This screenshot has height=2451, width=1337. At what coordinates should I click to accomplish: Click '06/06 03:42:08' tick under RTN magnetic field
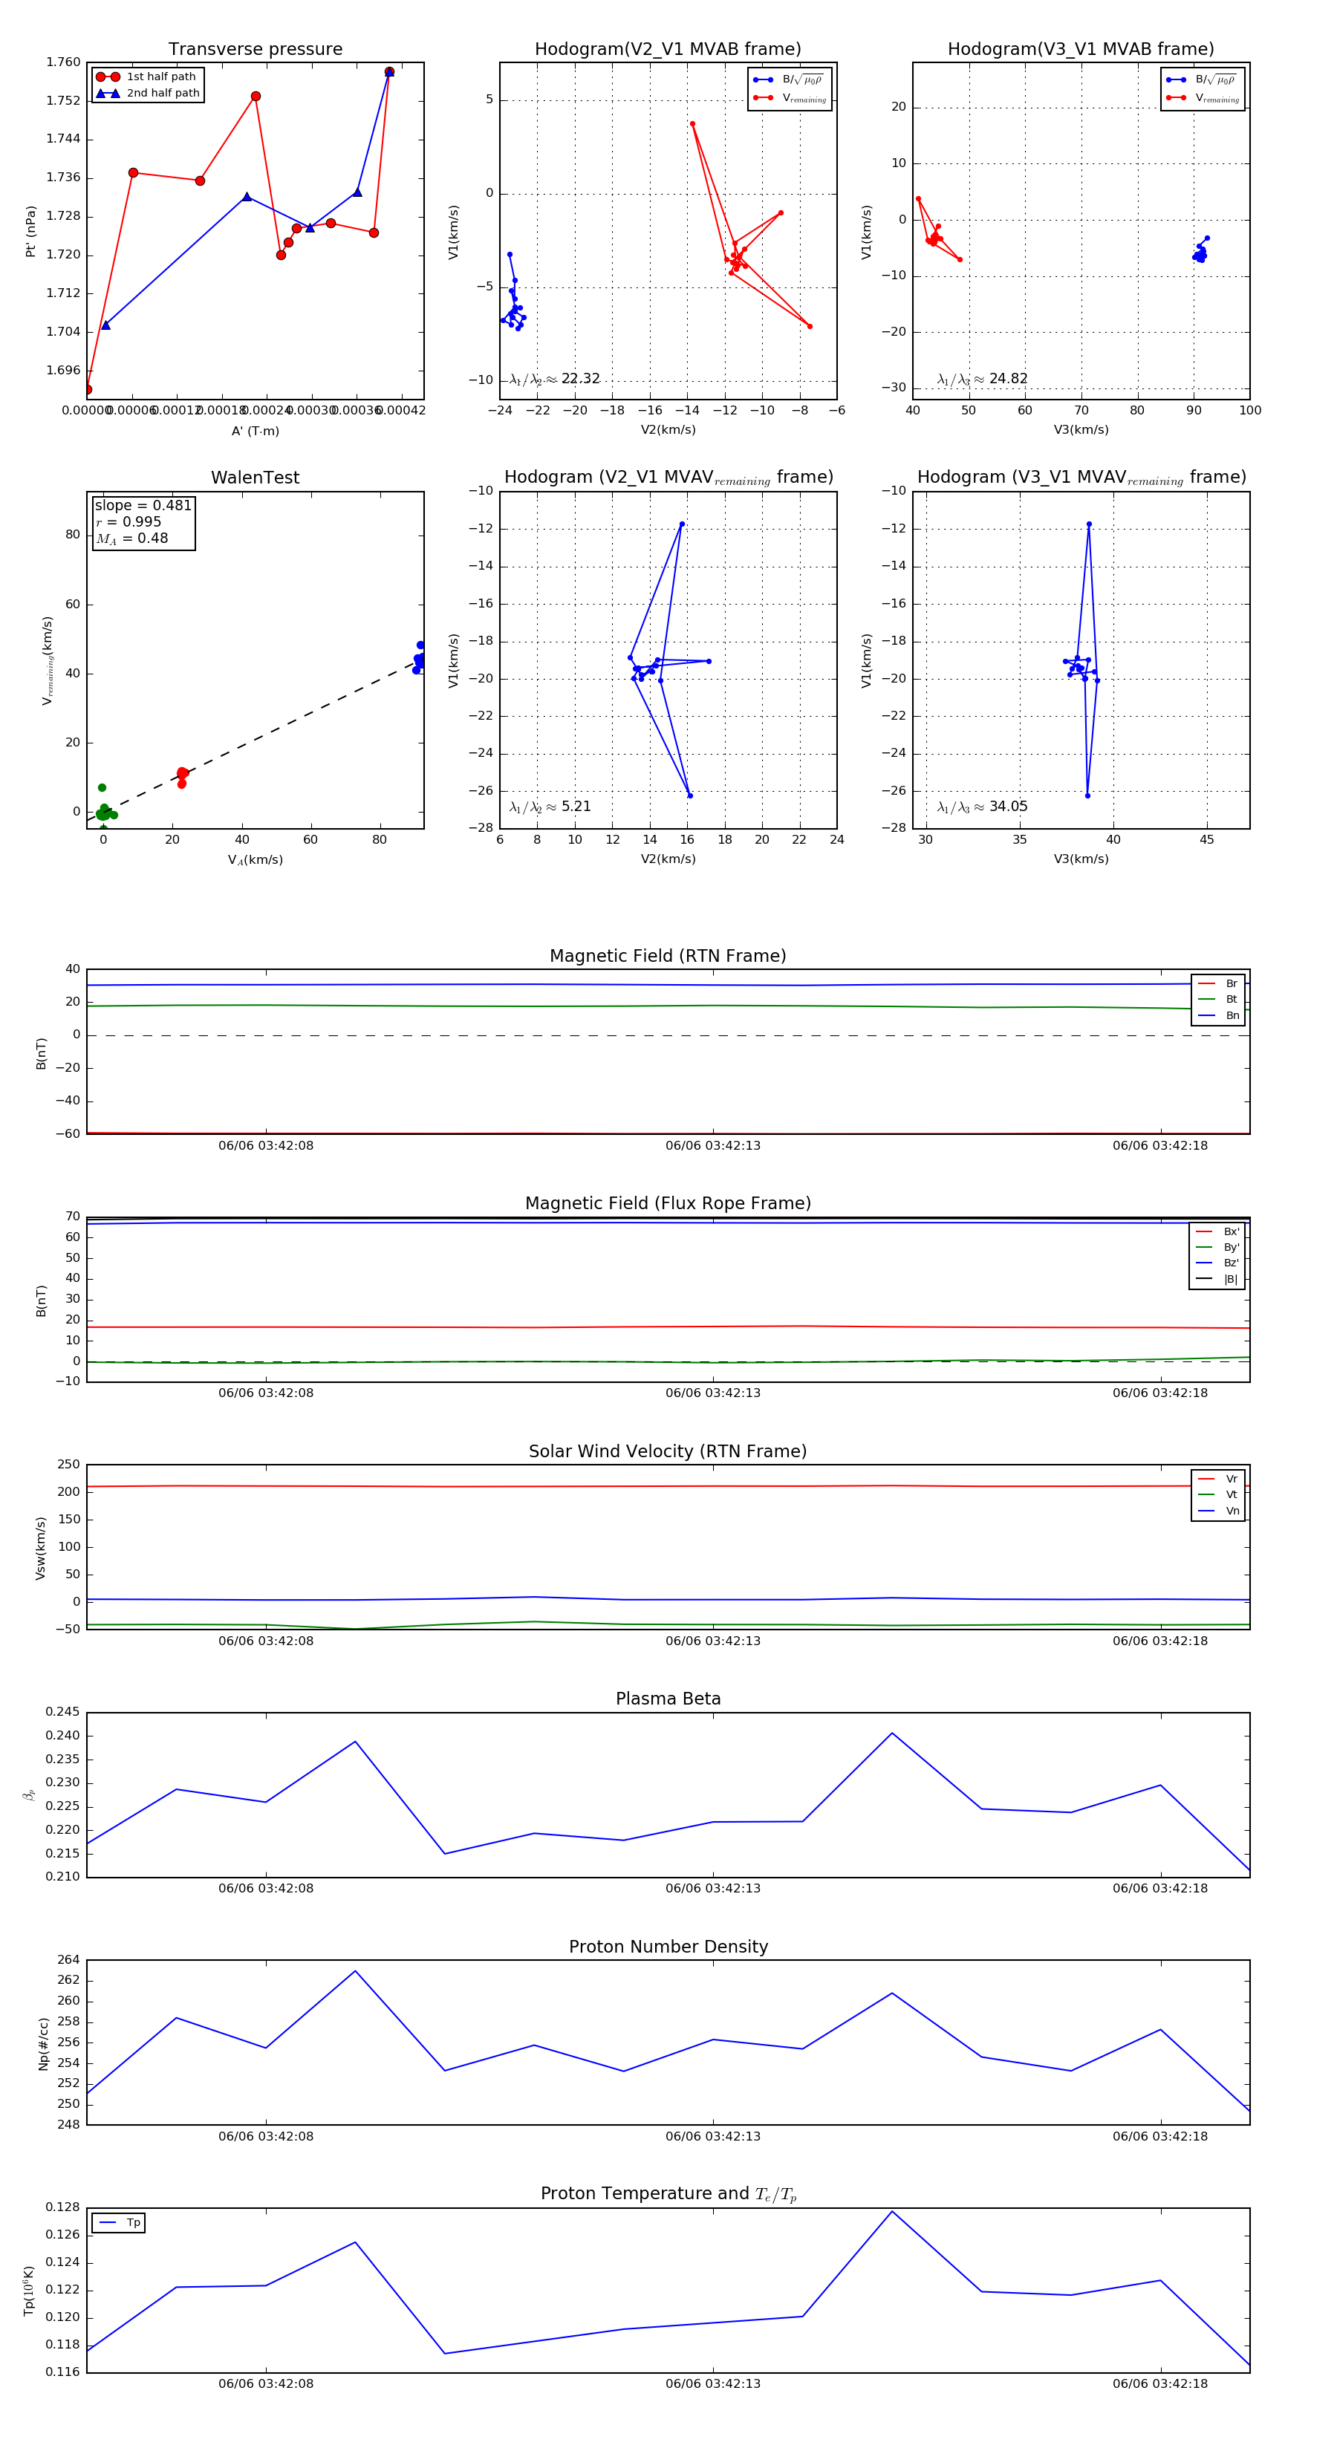pos(265,1145)
